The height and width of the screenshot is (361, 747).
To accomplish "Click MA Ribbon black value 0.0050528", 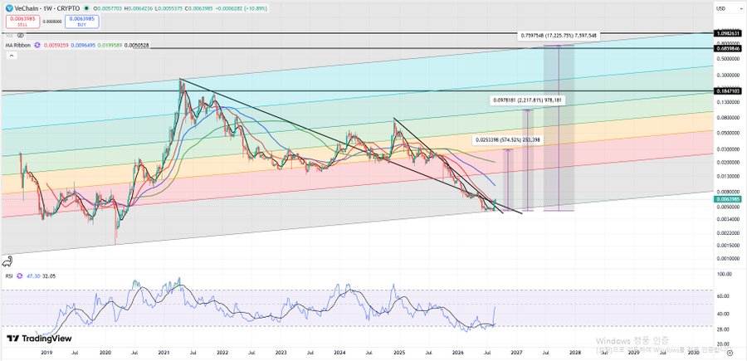I will coord(137,46).
